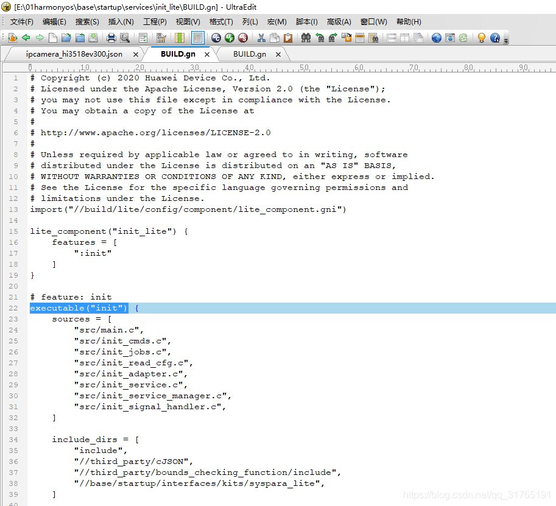Open the 格式(T) menu
The image size is (556, 506).
[221, 22]
